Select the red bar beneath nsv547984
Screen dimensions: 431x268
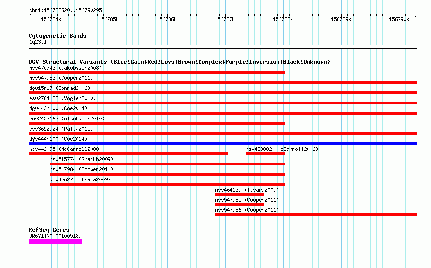pos(167,174)
